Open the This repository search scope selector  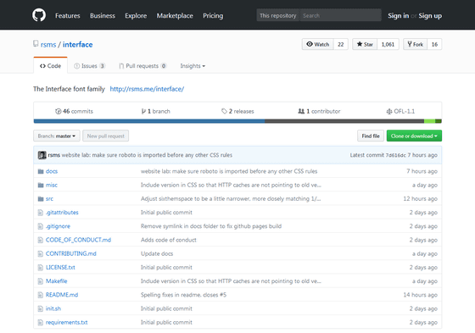pyautogui.click(x=278, y=15)
